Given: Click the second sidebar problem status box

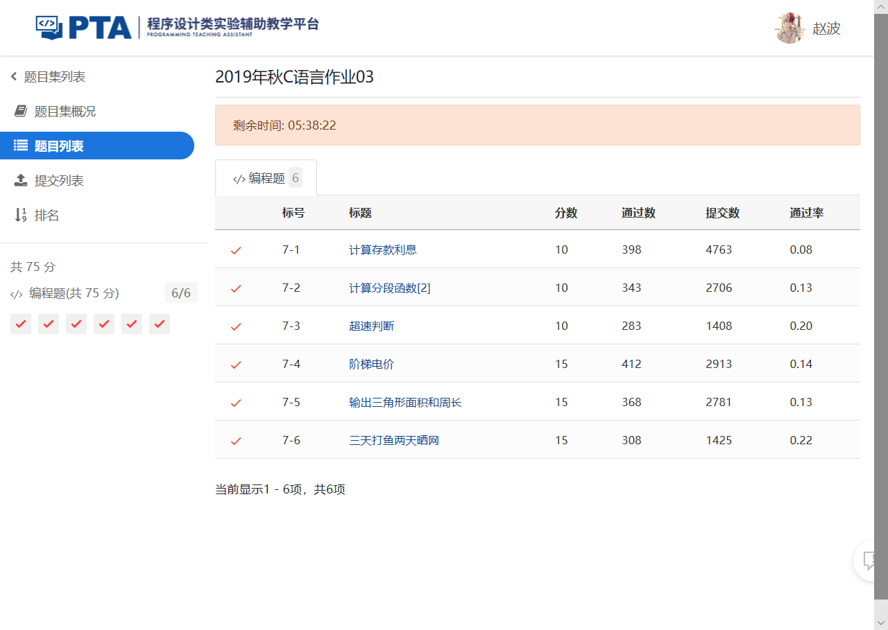Looking at the screenshot, I should click(x=49, y=324).
